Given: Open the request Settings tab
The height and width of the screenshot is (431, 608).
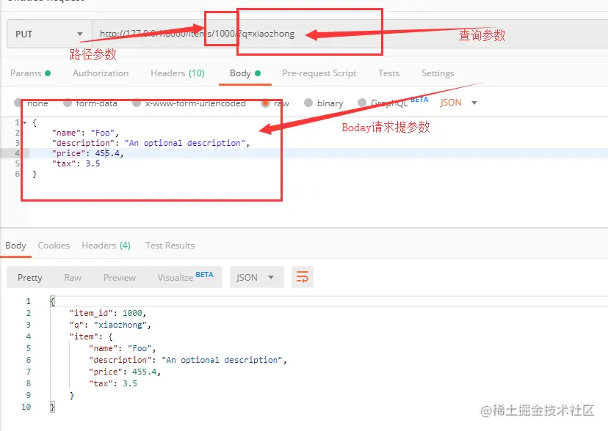Looking at the screenshot, I should [x=438, y=73].
